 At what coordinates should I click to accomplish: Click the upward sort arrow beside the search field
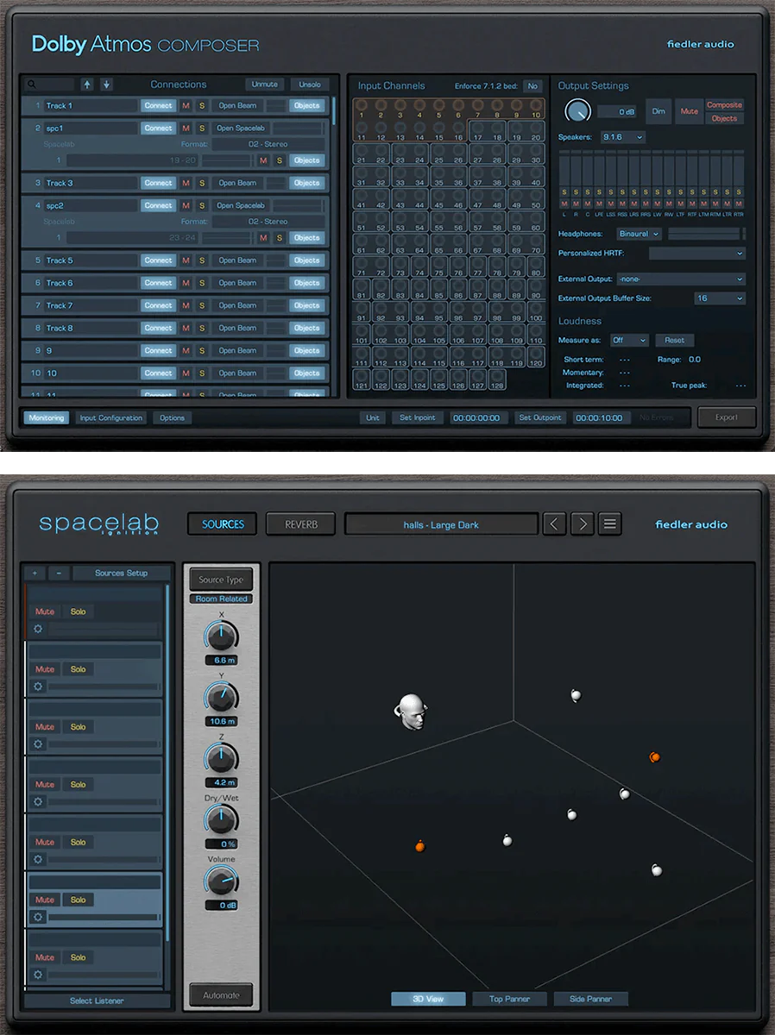click(x=85, y=85)
